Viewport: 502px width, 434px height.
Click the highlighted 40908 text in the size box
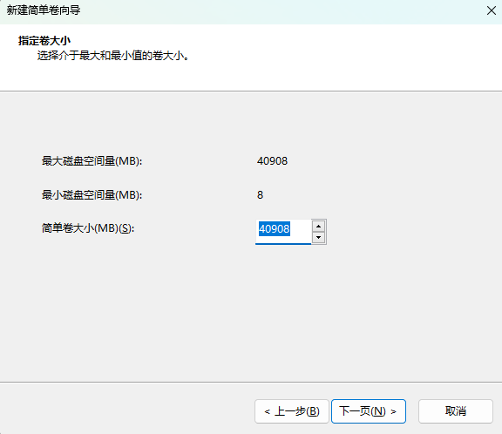click(x=275, y=229)
